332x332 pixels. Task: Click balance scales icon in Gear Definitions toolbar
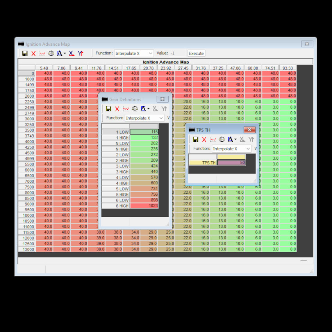135,109
